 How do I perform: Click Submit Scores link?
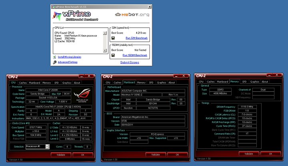pyautogui.click(x=130, y=62)
